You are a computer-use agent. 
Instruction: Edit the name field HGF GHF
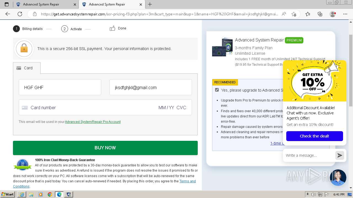pyautogui.click(x=60, y=87)
